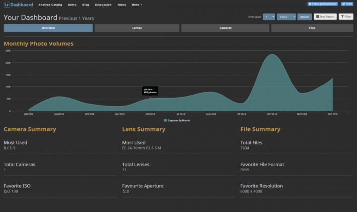Click Follow @LRDashboard Twitter button
The image size is (357, 212).
323,4
